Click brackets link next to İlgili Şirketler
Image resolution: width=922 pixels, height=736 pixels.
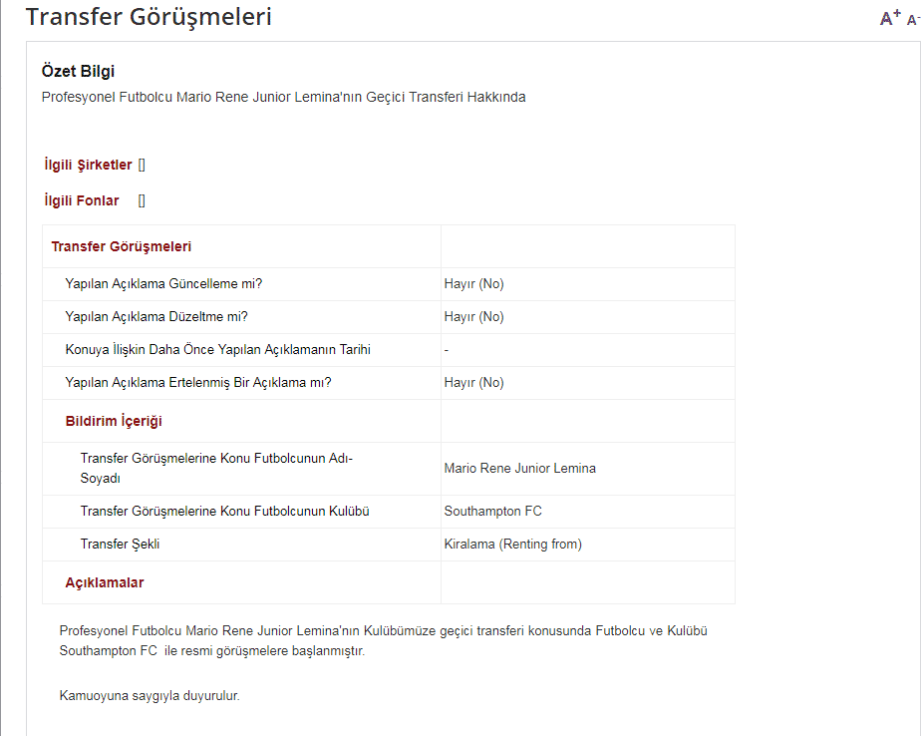[142, 165]
